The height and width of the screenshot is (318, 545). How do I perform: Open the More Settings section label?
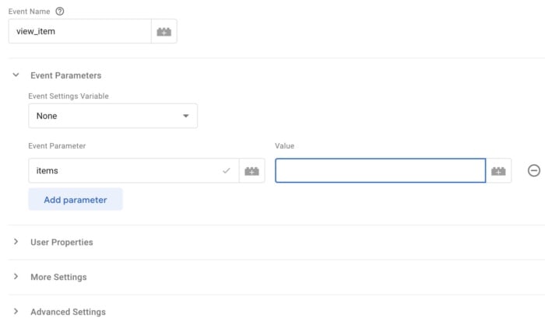coord(58,277)
